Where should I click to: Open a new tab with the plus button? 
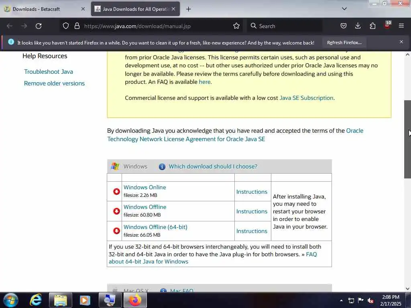point(189,9)
